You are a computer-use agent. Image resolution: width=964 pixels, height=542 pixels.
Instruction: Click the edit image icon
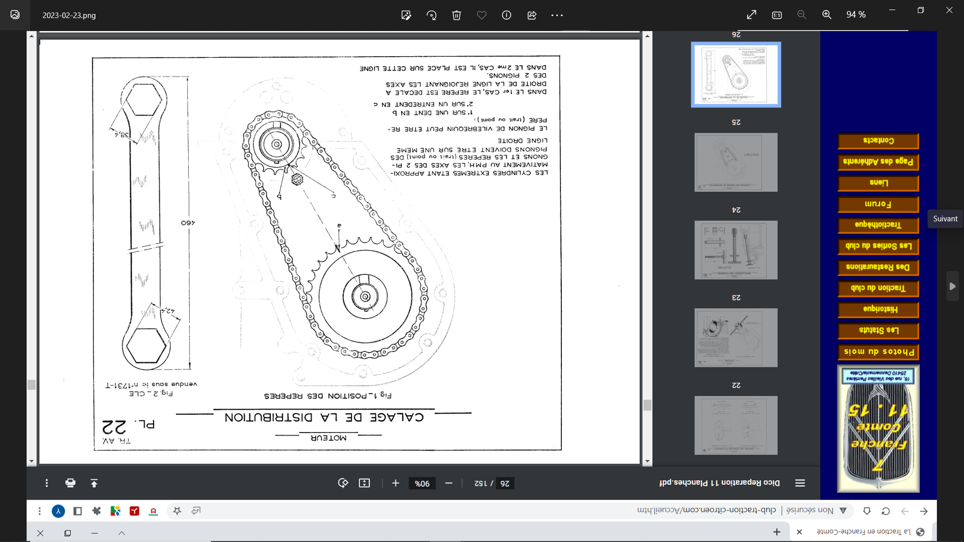406,15
